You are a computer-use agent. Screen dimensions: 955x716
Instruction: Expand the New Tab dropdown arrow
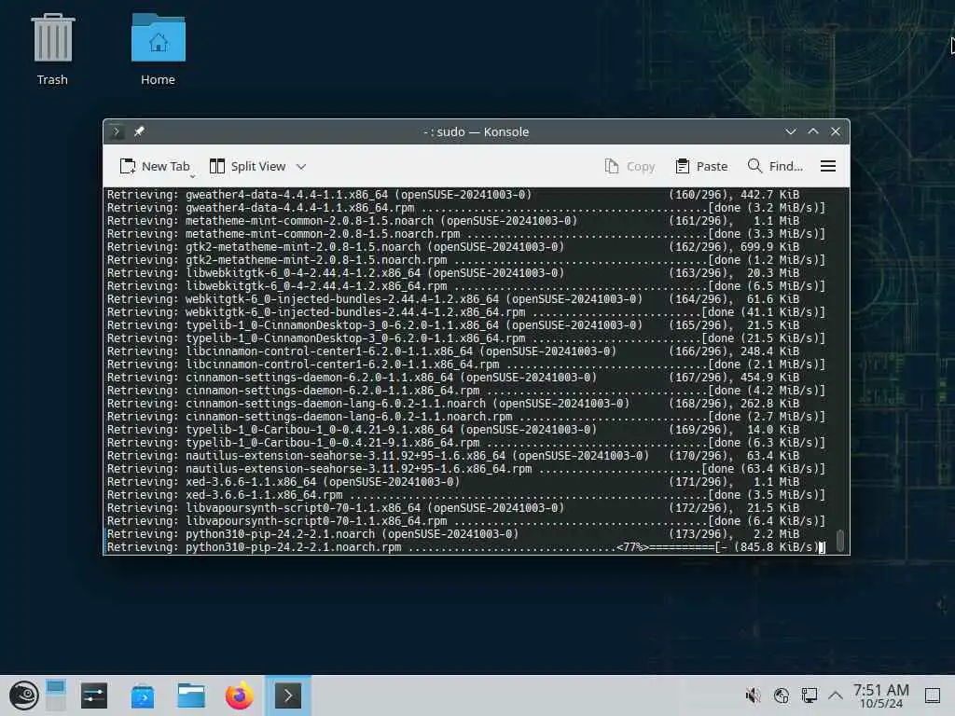coord(192,176)
